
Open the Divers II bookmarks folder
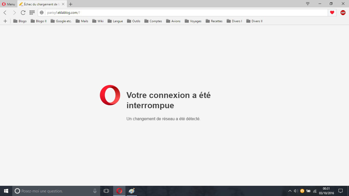(254, 21)
